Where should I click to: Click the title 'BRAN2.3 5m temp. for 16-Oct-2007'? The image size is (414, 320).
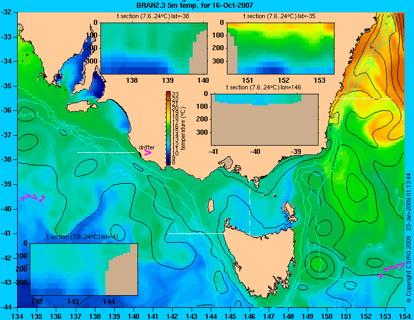pos(195,5)
